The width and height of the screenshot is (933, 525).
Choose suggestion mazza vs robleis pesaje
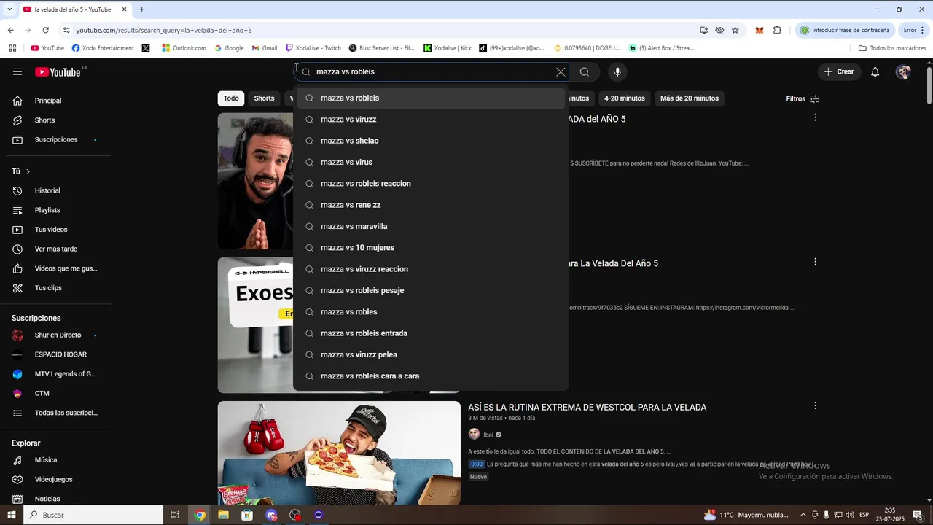[x=431, y=290]
